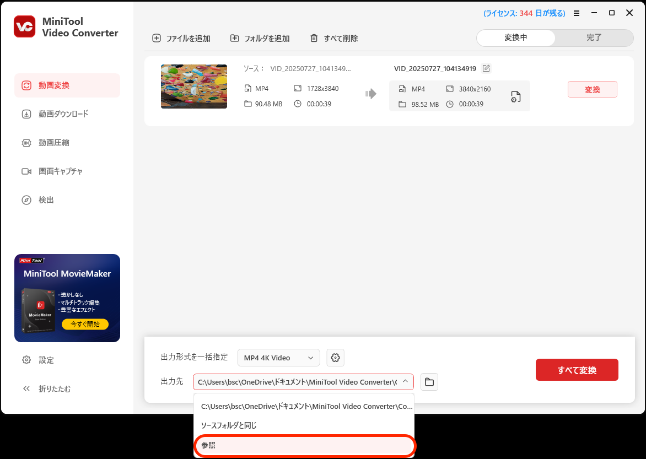Select the MiniTool Video Converter path option
The height and width of the screenshot is (459, 646).
coord(304,406)
